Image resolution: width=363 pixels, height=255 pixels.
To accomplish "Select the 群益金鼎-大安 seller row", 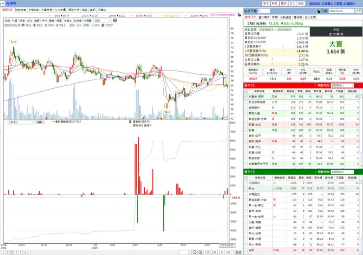I will tap(301, 200).
